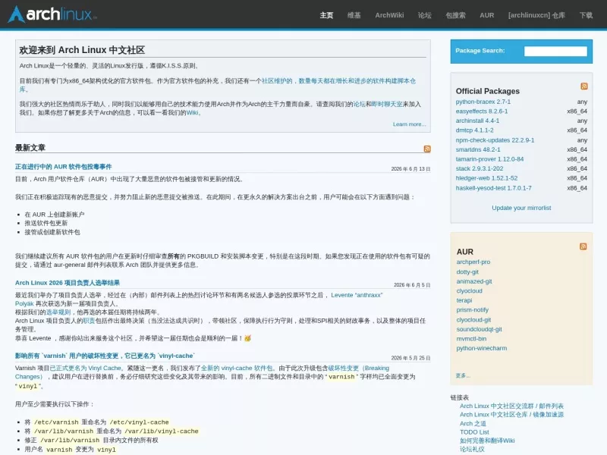
Task: Open the archinstall 4.4-1 package
Action: [477, 121]
